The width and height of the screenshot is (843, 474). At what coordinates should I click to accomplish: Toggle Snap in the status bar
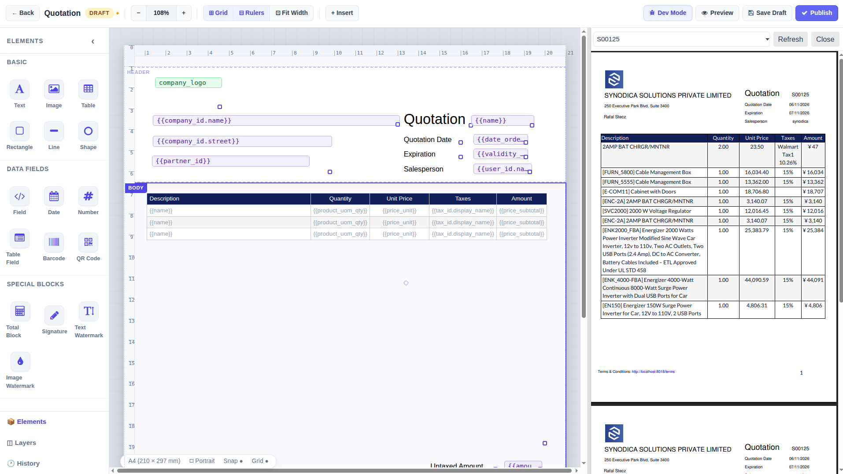(233, 461)
